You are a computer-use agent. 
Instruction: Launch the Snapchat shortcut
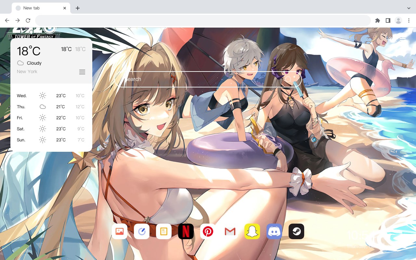coord(252,231)
